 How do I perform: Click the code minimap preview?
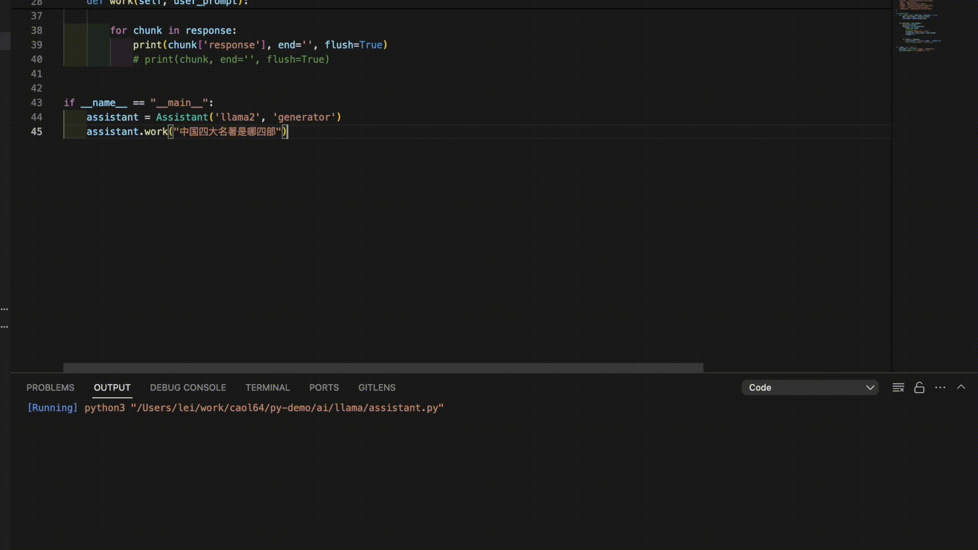917,25
